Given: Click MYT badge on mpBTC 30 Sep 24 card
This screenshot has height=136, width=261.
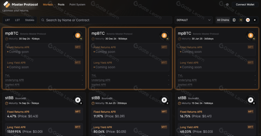Looking at the screenshot, I should (x=78, y=63).
